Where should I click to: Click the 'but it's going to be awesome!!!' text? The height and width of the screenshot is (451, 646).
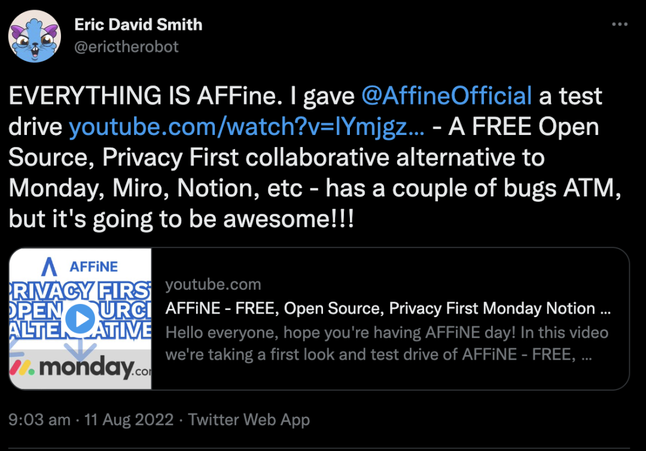(181, 219)
